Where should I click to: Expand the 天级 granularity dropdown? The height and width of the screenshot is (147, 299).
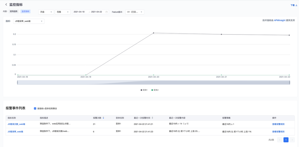tap(46, 12)
